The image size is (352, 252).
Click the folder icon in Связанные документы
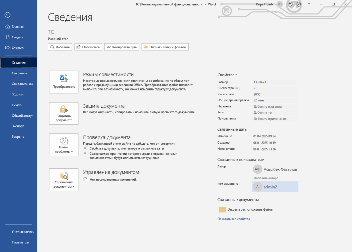222,209
